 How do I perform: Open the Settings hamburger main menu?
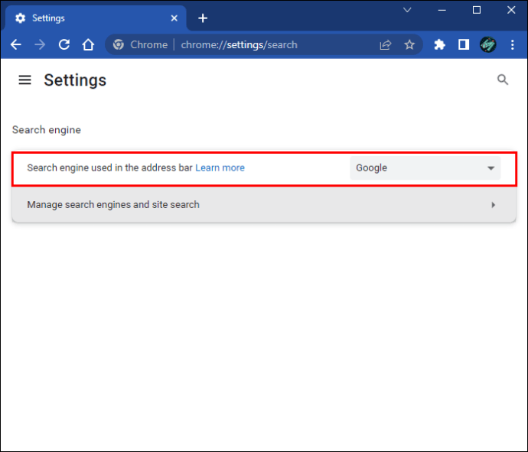[x=25, y=80]
